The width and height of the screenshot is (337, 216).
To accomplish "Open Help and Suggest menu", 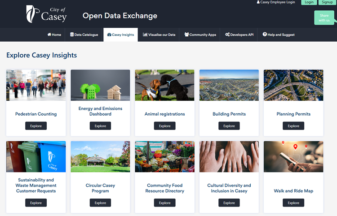I will tap(279, 35).
